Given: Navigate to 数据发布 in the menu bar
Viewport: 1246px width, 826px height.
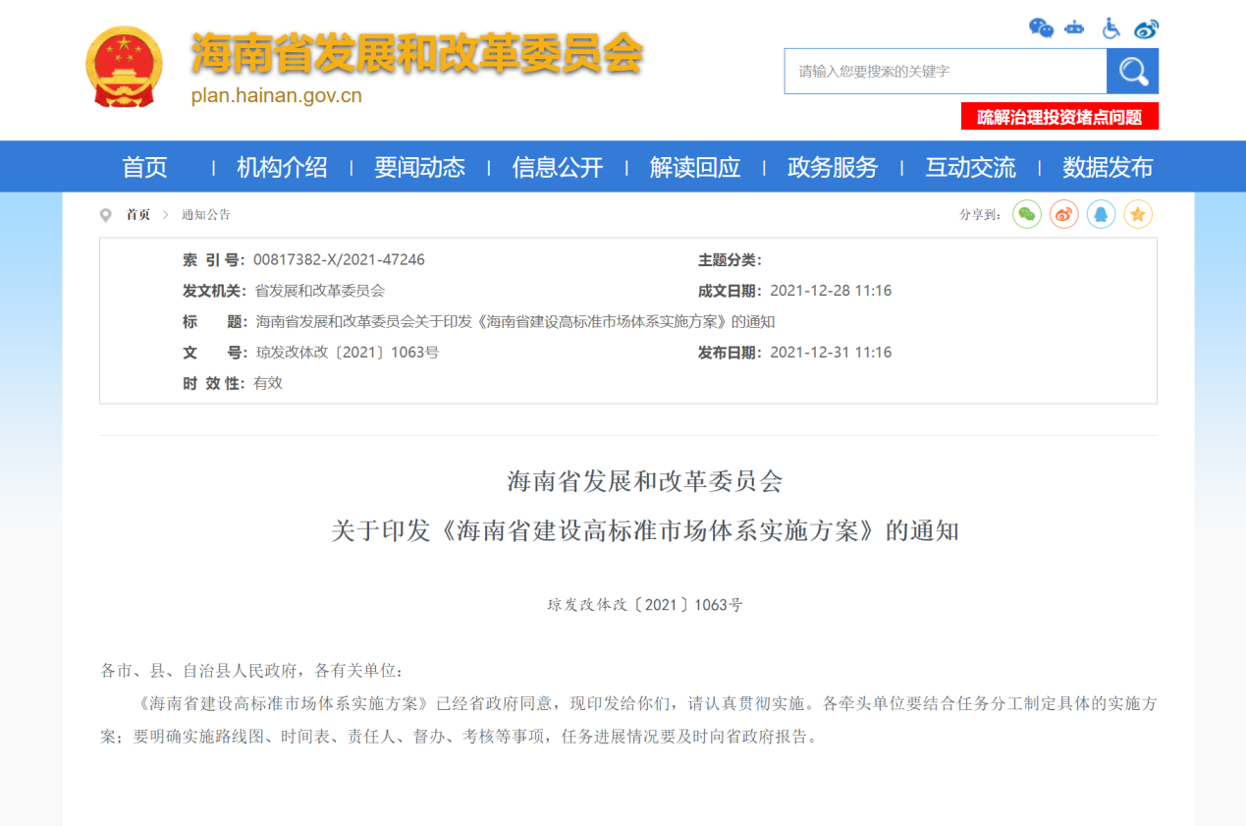Looking at the screenshot, I should 1107,168.
